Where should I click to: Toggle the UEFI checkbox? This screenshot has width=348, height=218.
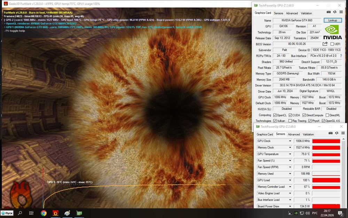click(x=332, y=44)
